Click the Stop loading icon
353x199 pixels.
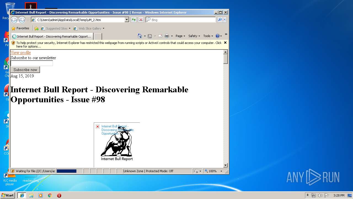(x=141, y=20)
